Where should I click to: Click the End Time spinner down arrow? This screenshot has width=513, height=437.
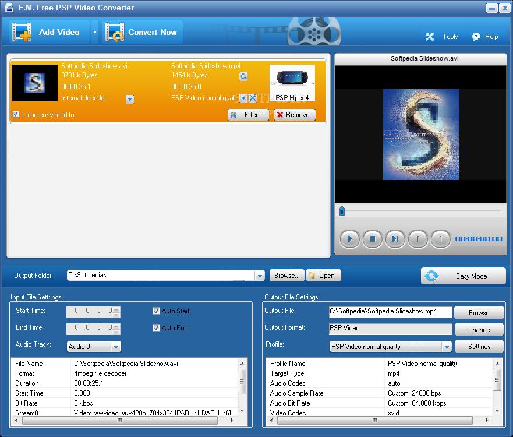[116, 332]
